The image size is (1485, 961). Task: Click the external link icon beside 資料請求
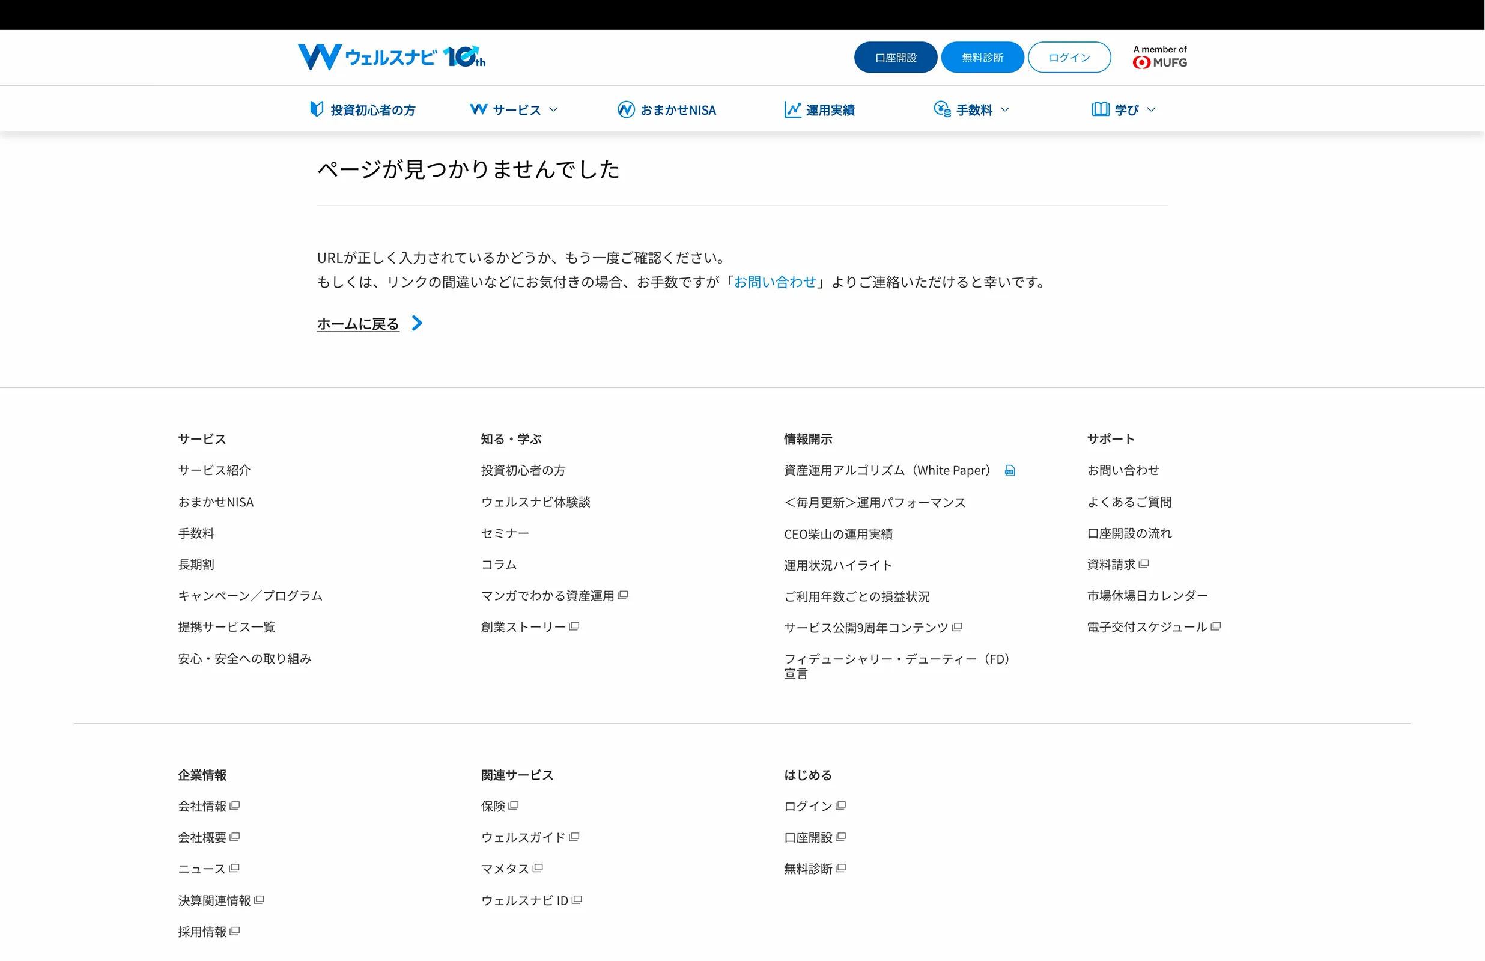pyautogui.click(x=1144, y=564)
